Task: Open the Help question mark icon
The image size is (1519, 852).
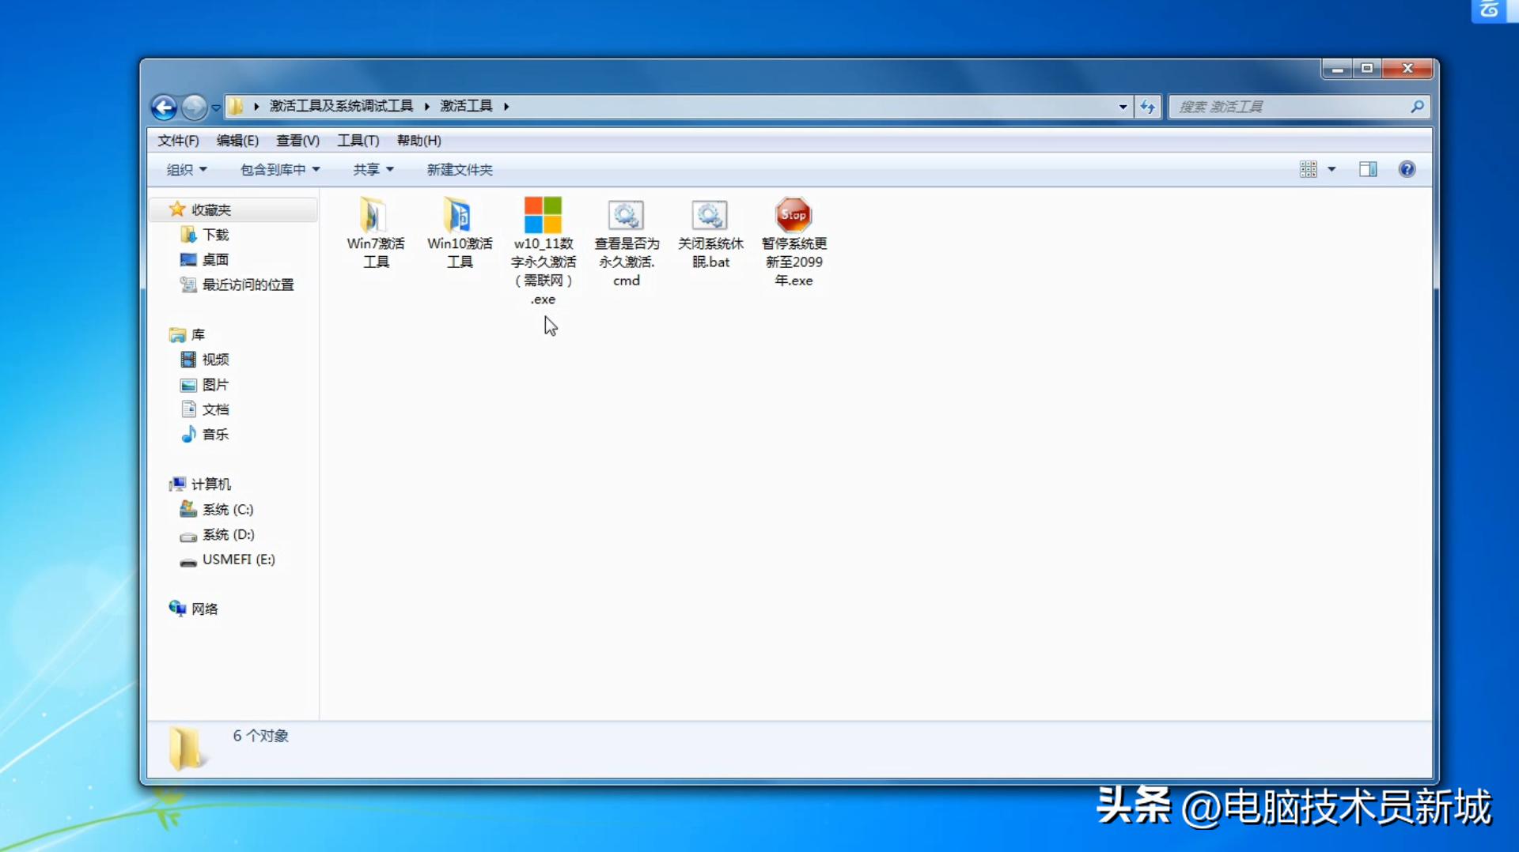Action: point(1407,169)
